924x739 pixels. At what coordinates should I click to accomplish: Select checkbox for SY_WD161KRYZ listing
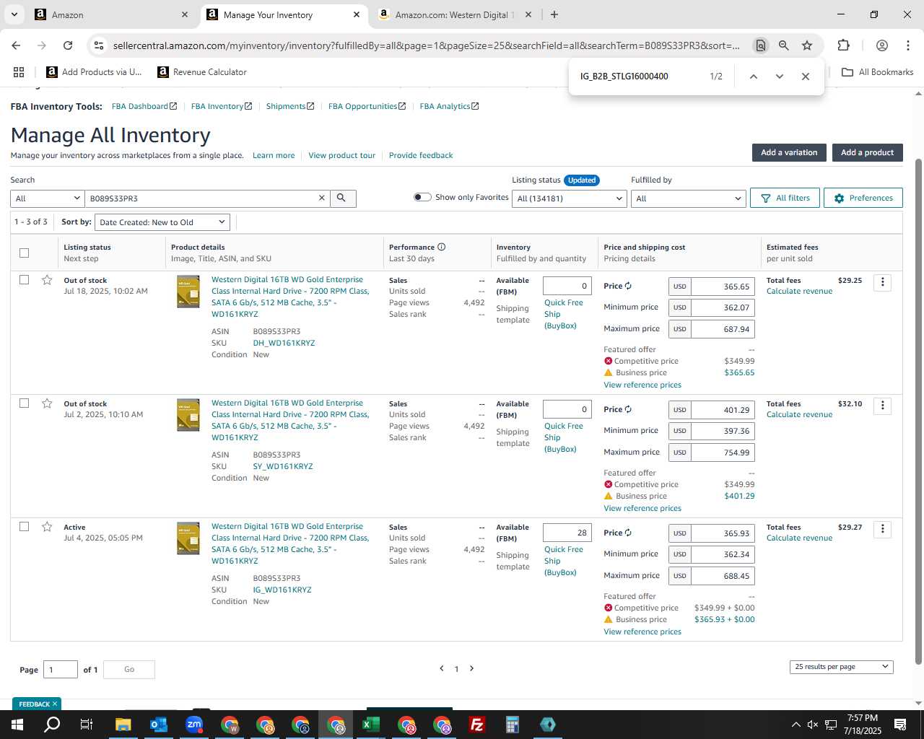pos(24,403)
